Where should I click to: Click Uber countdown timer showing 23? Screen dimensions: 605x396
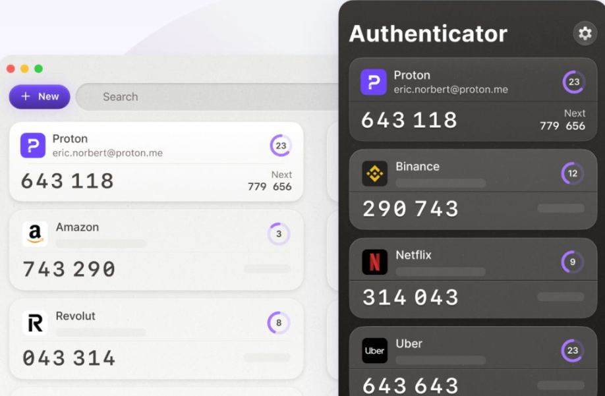[x=573, y=351]
